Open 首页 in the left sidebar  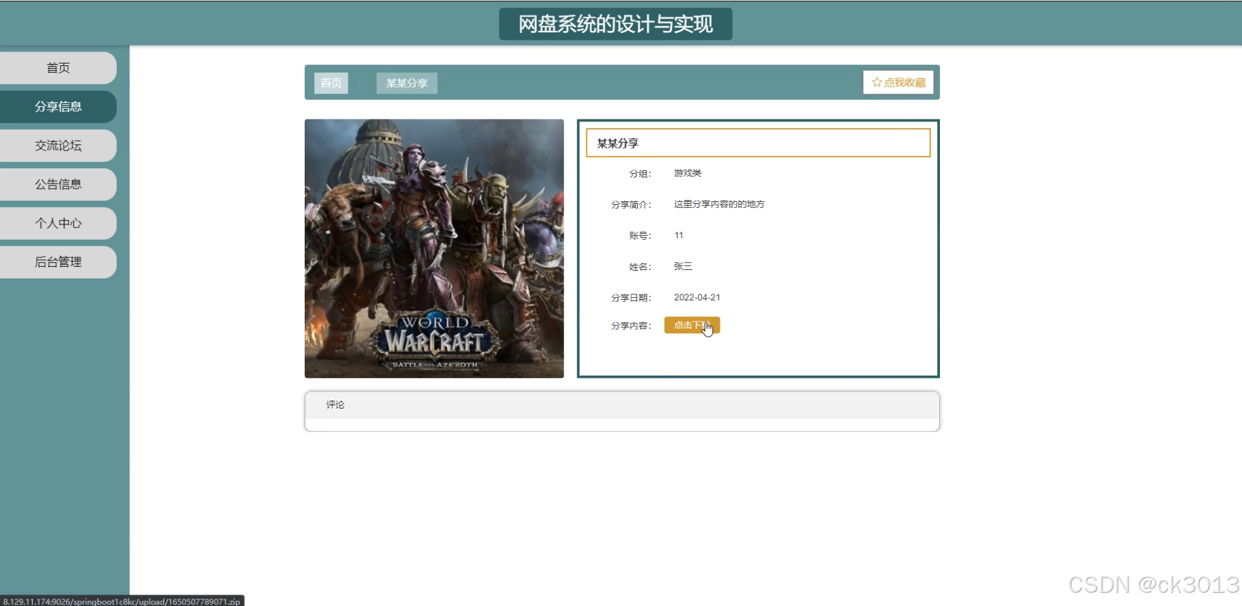coord(58,68)
